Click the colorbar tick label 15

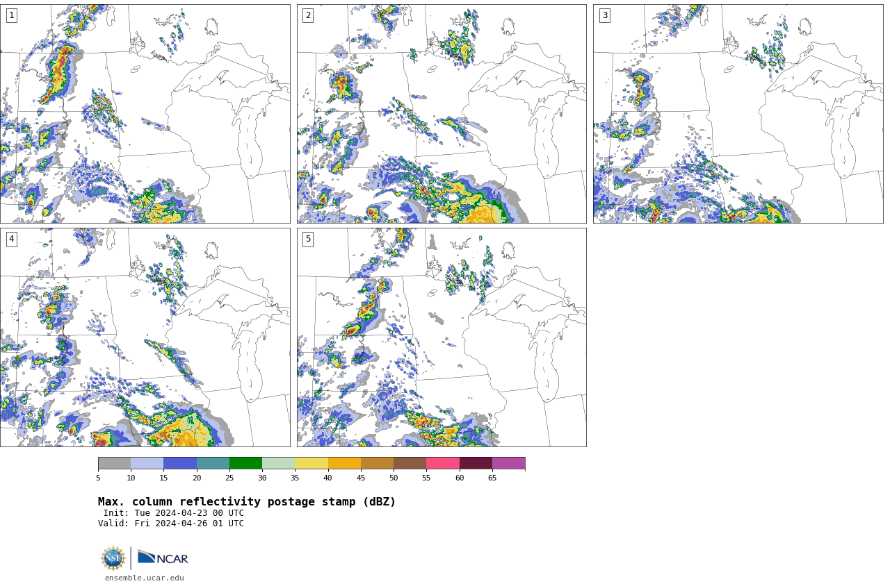163,478
